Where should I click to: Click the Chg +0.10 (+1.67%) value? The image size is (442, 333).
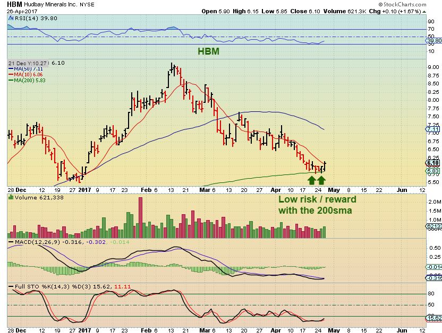pos(395,12)
